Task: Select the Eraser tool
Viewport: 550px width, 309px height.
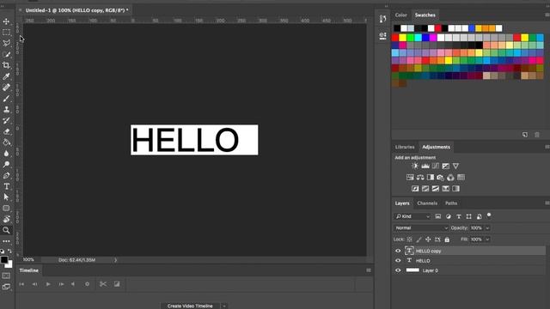Action: [x=6, y=131]
